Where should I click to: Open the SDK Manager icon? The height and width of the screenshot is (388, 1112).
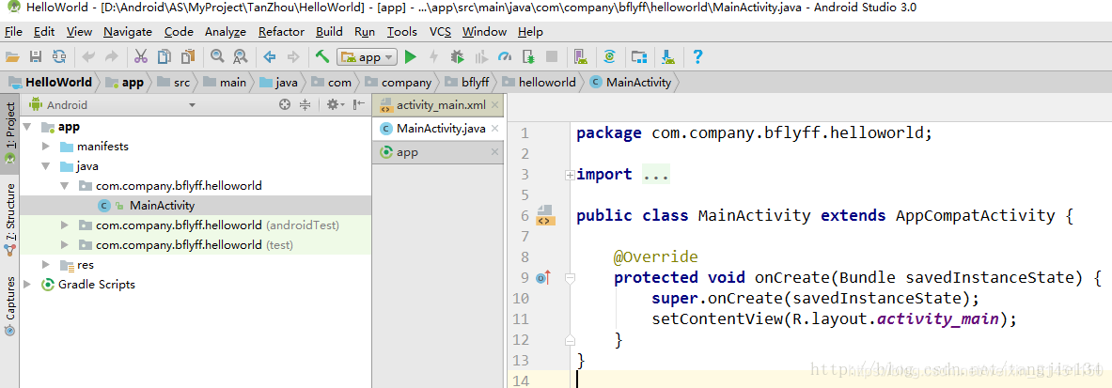click(668, 56)
